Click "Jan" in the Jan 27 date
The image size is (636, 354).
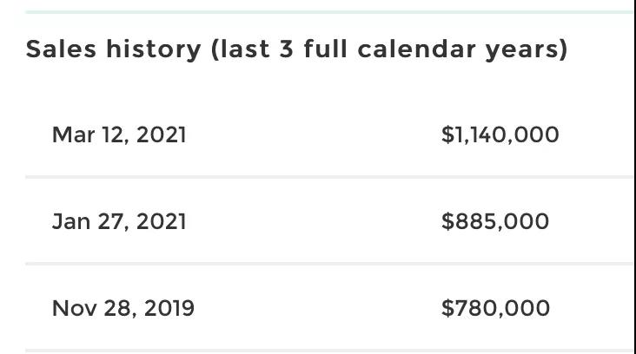71,221
